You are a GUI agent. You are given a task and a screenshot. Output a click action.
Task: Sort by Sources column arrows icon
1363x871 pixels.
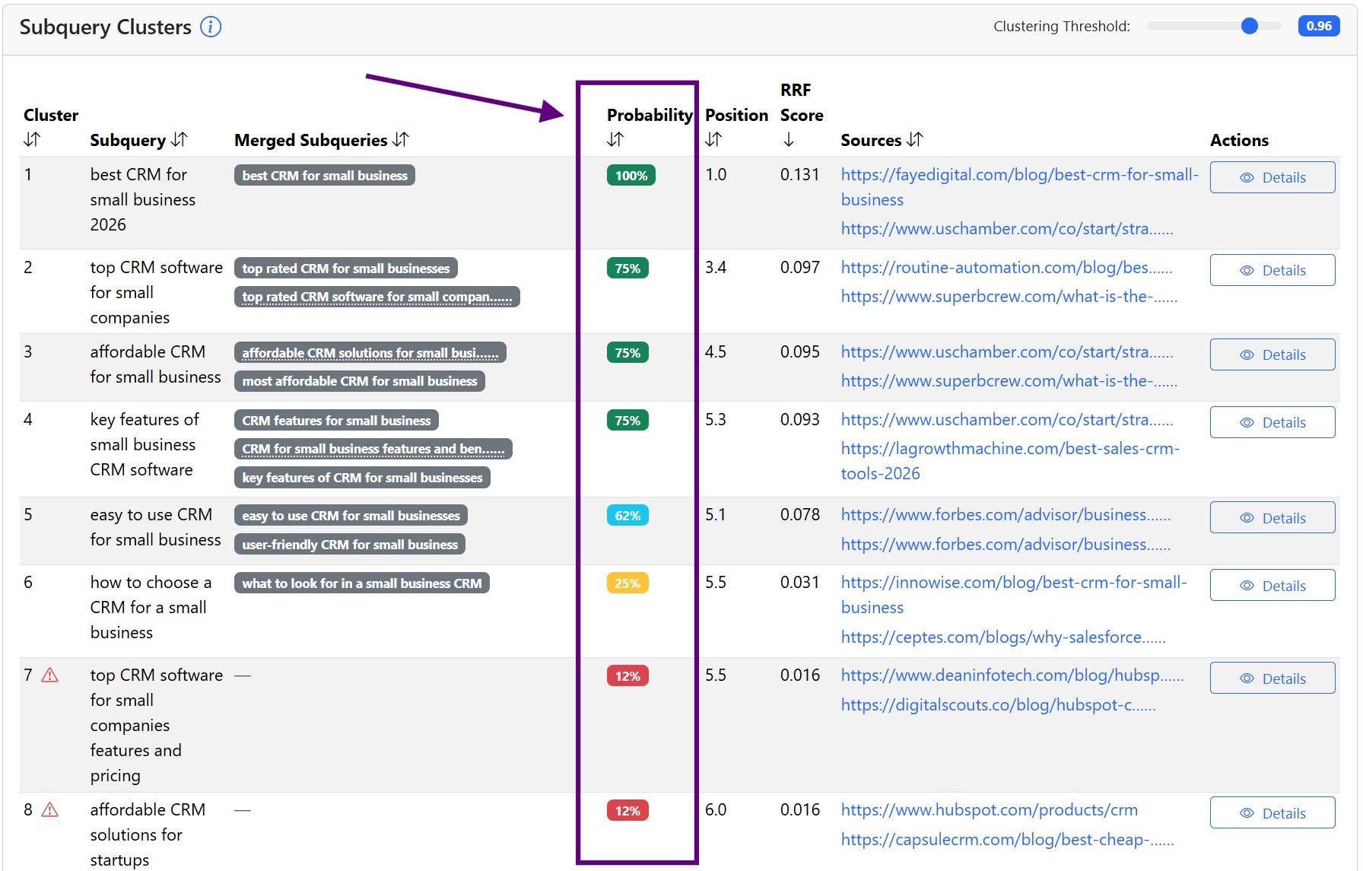click(915, 140)
